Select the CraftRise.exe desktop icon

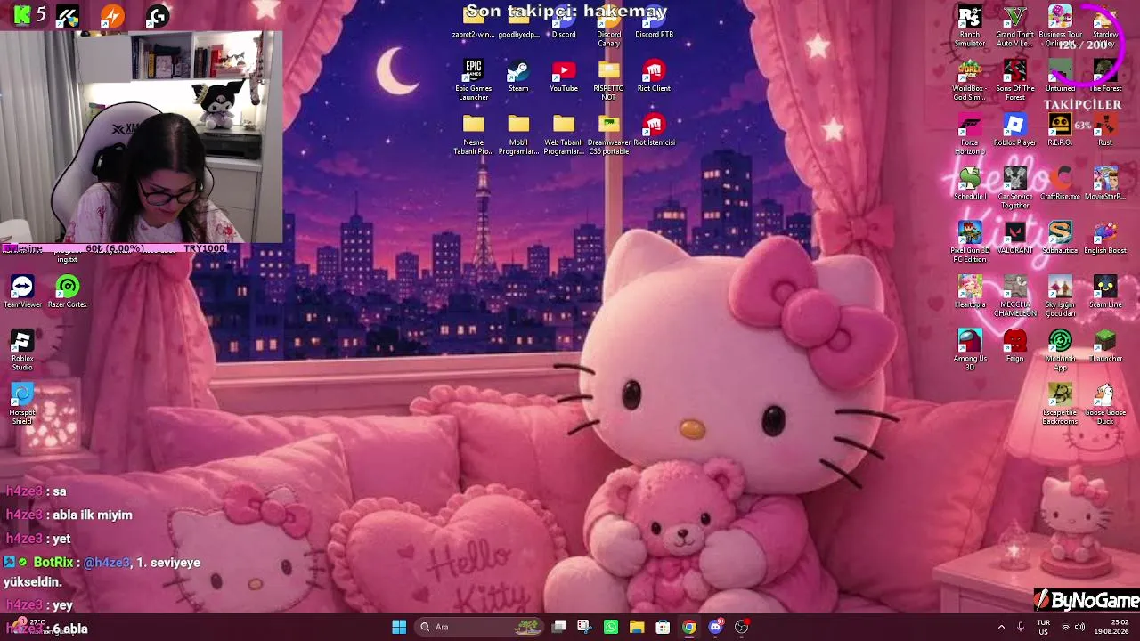pyautogui.click(x=1060, y=184)
